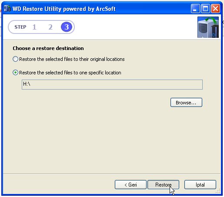Click the 'Choose a restore destination' heading
This screenshot has height=197, width=224.
tap(48, 48)
